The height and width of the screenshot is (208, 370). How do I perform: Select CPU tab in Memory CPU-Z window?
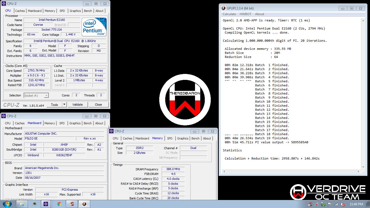click(116, 138)
